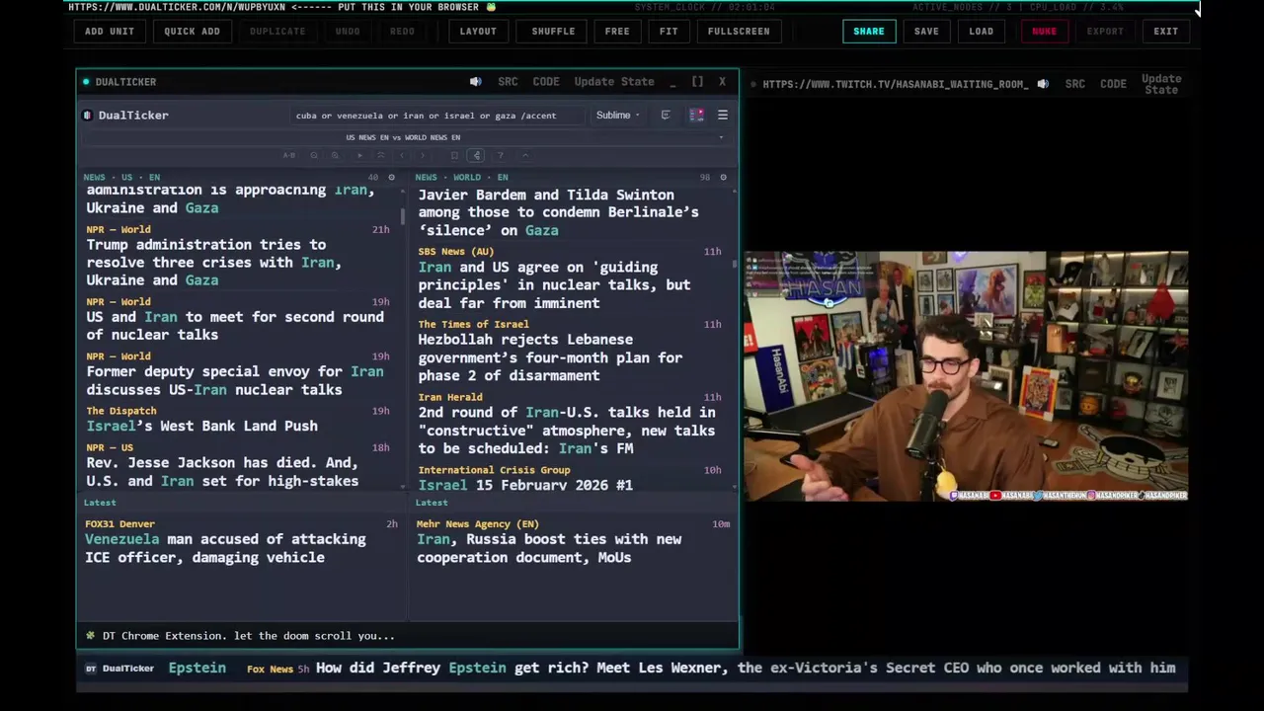This screenshot has width=1264, height=711.
Task: Click the LOAD button
Action: 982,31
